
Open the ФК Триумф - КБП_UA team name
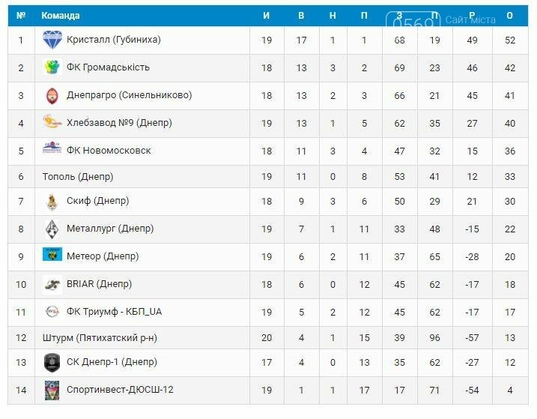pyautogui.click(x=114, y=312)
